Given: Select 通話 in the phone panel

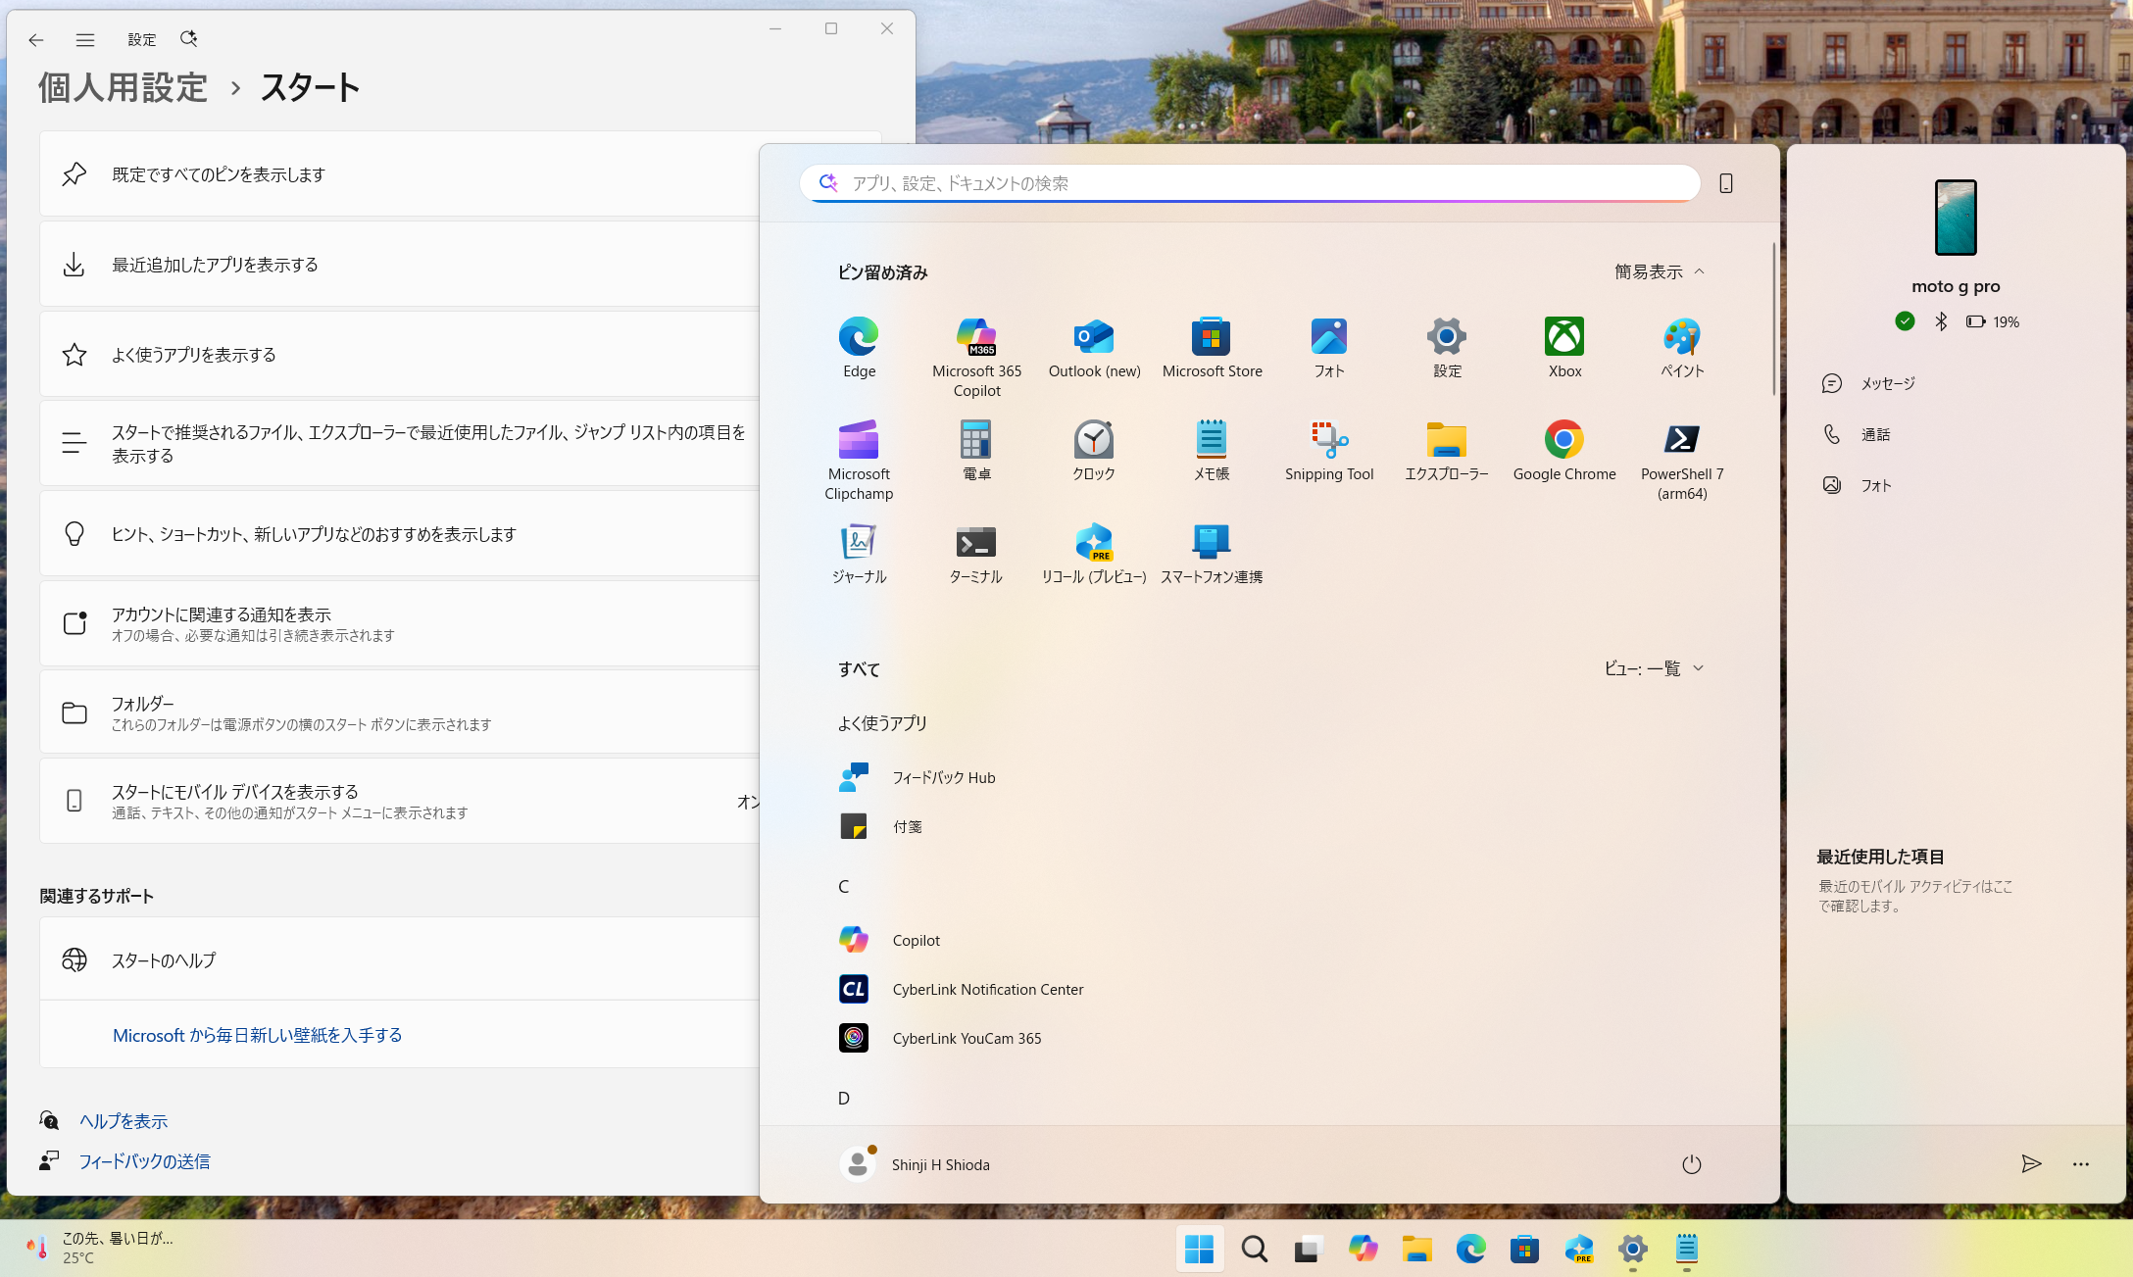Looking at the screenshot, I should click(1875, 434).
